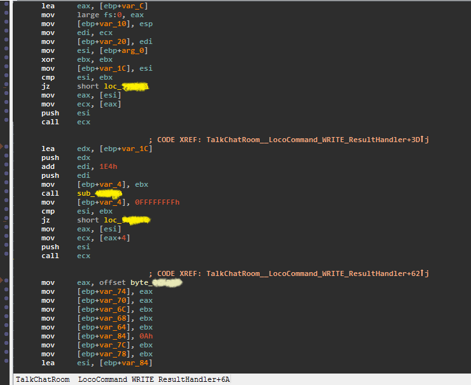Select 'var_C' in the lea eax instruction

click(x=141, y=6)
